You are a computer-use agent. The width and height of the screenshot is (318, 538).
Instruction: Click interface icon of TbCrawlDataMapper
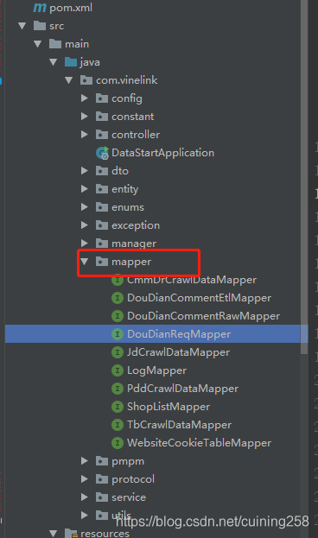(x=118, y=425)
